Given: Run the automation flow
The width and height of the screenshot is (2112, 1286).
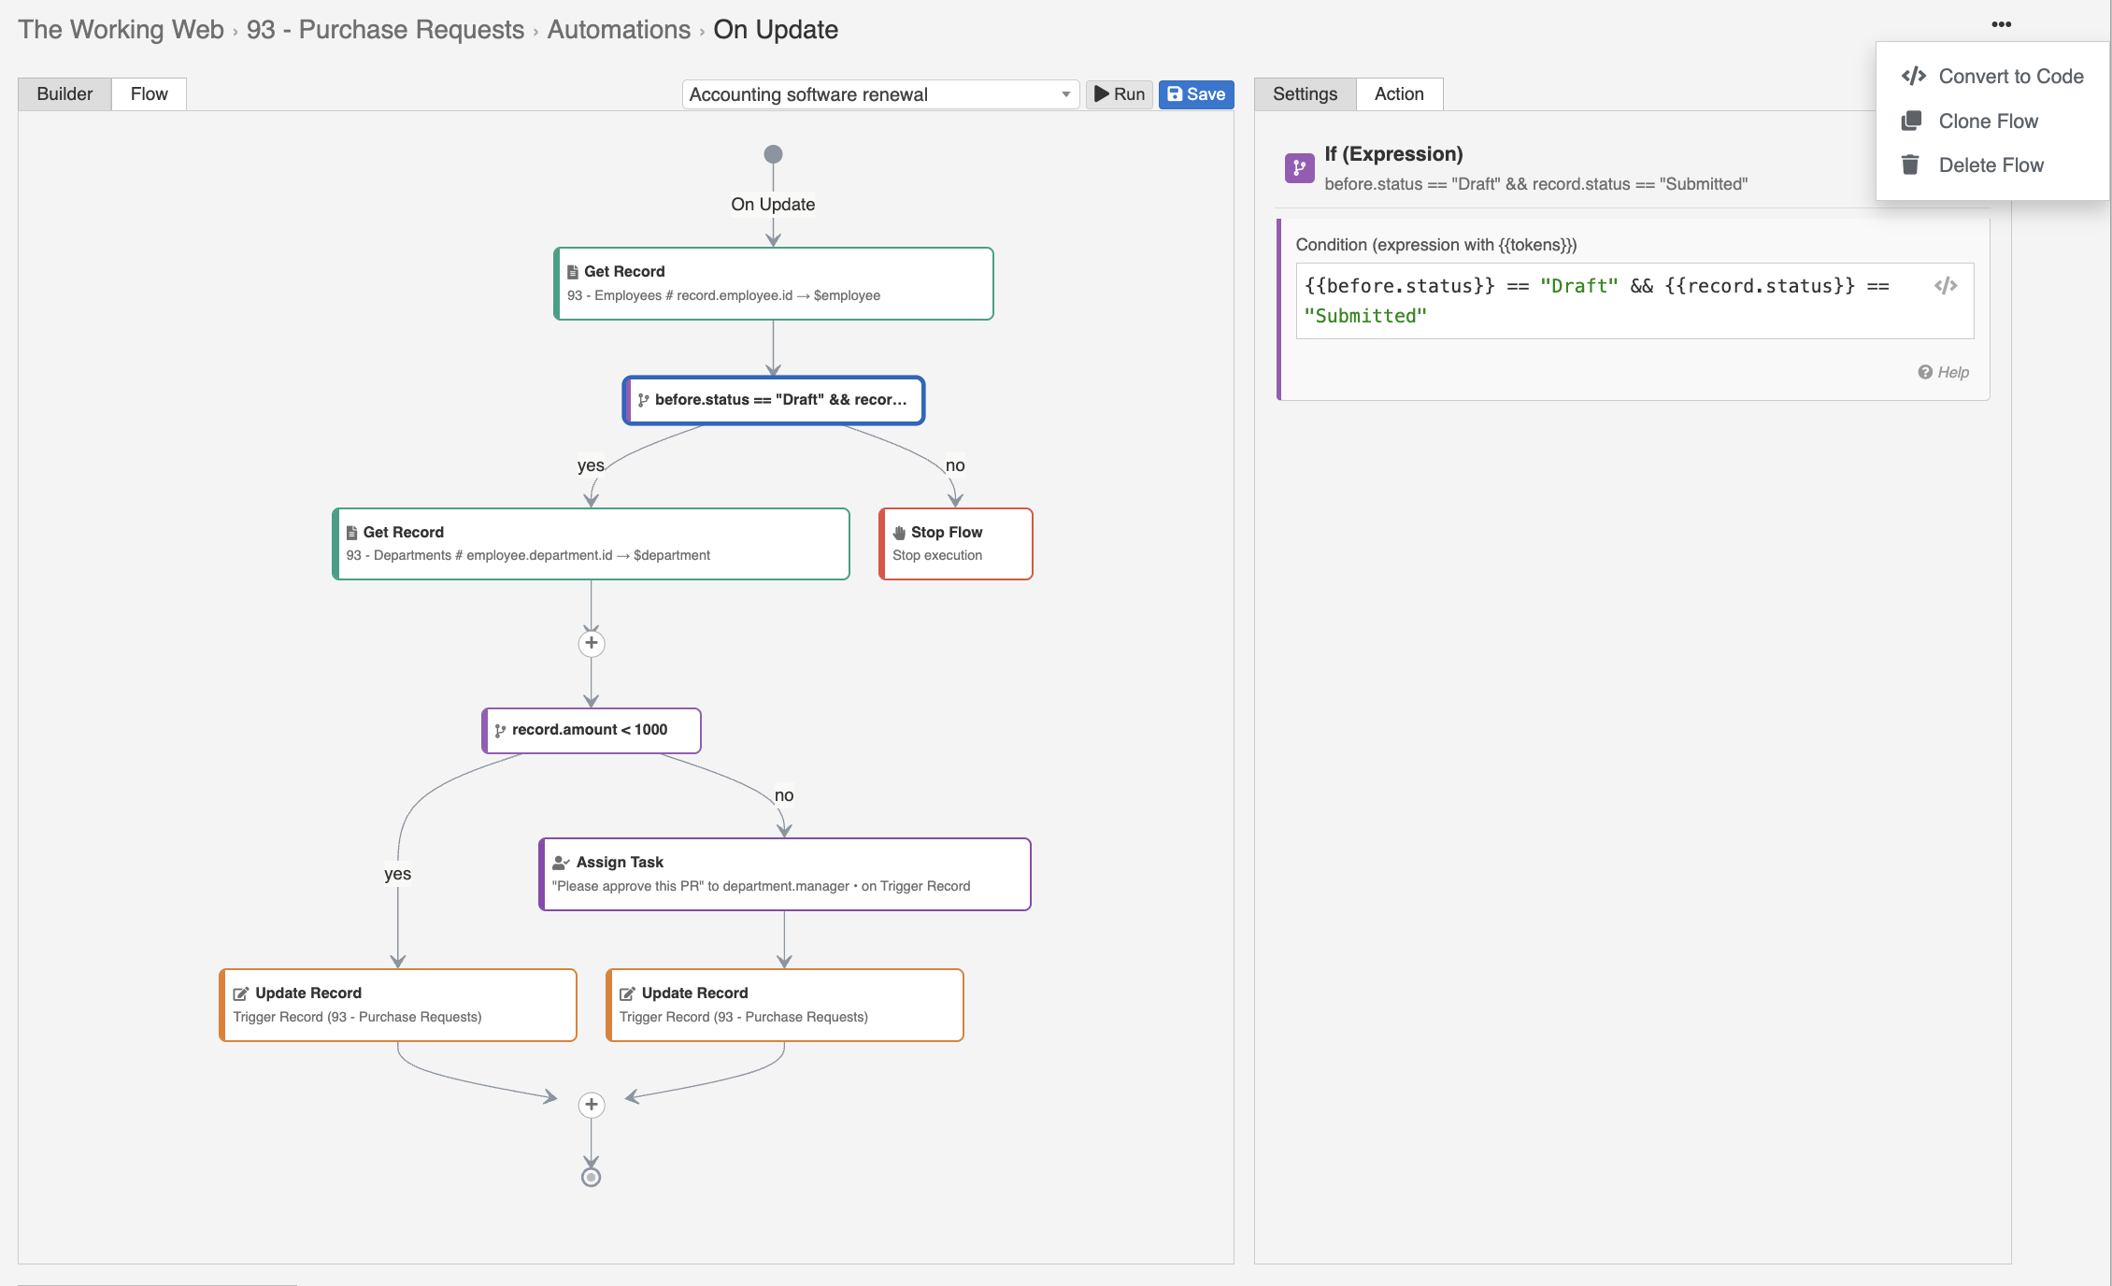Looking at the screenshot, I should pos(1120,94).
